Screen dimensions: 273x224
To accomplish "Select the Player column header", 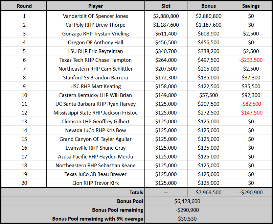I will (x=96, y=6).
